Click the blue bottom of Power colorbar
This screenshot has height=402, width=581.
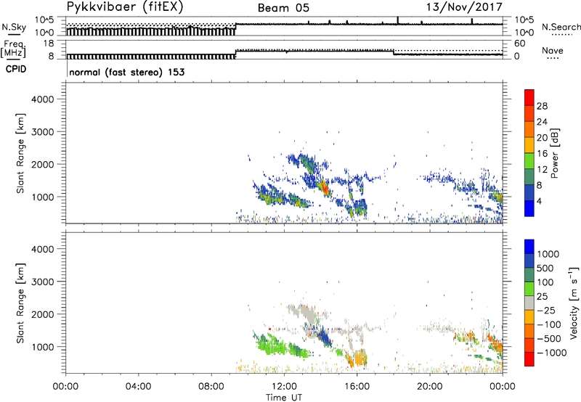529,208
